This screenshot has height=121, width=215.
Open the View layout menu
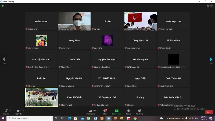tap(210, 6)
